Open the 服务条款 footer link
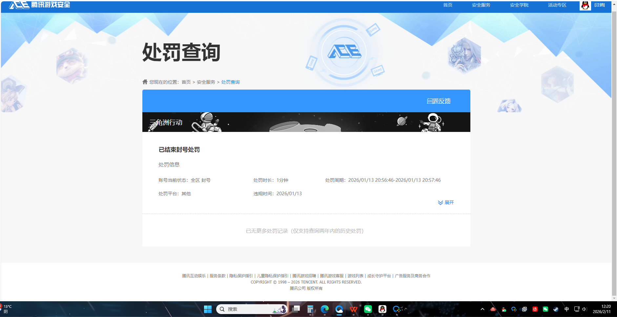 [217, 276]
